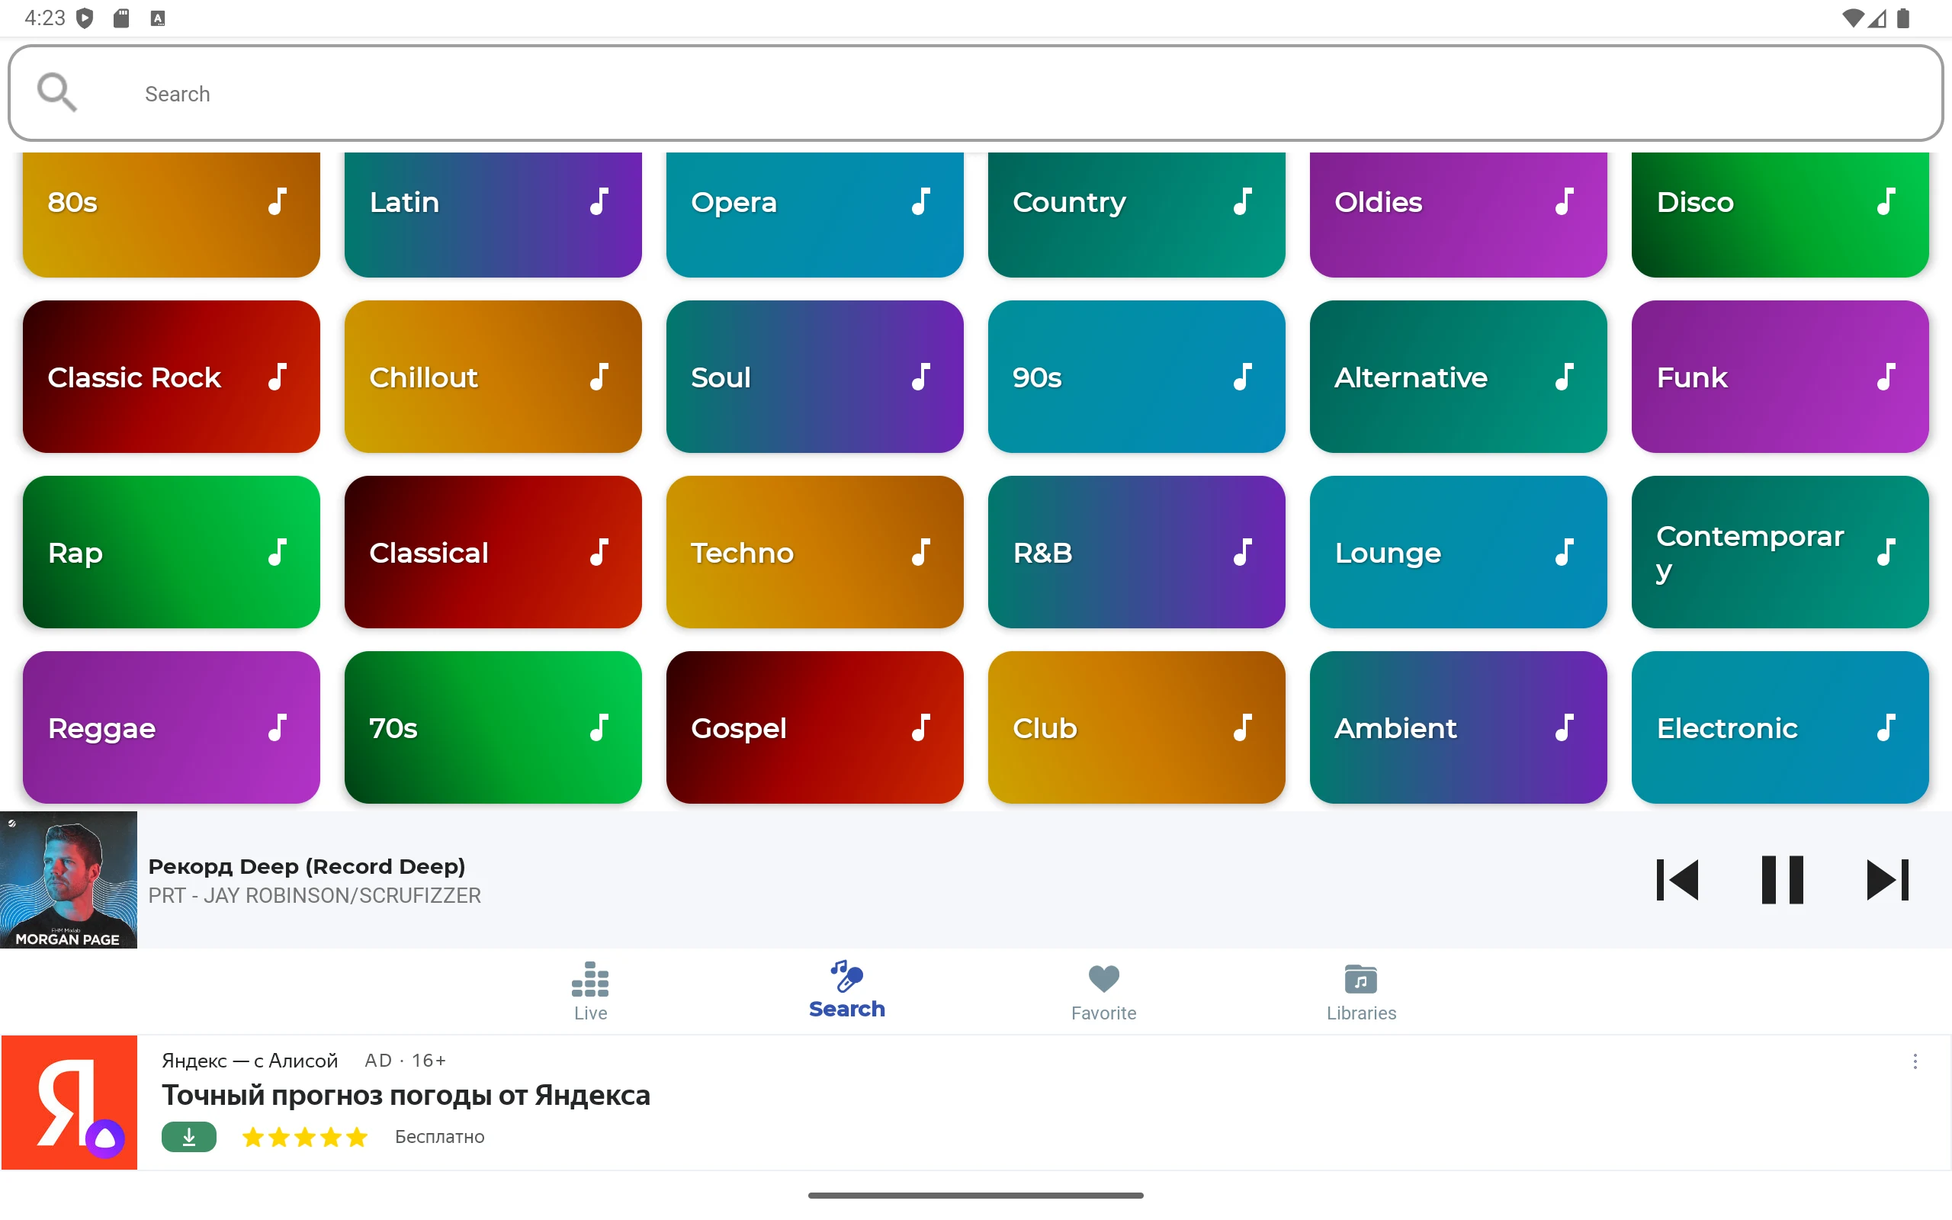This screenshot has height=1220, width=1952.
Task: Choose the 80s genre tile
Action: click(x=171, y=214)
